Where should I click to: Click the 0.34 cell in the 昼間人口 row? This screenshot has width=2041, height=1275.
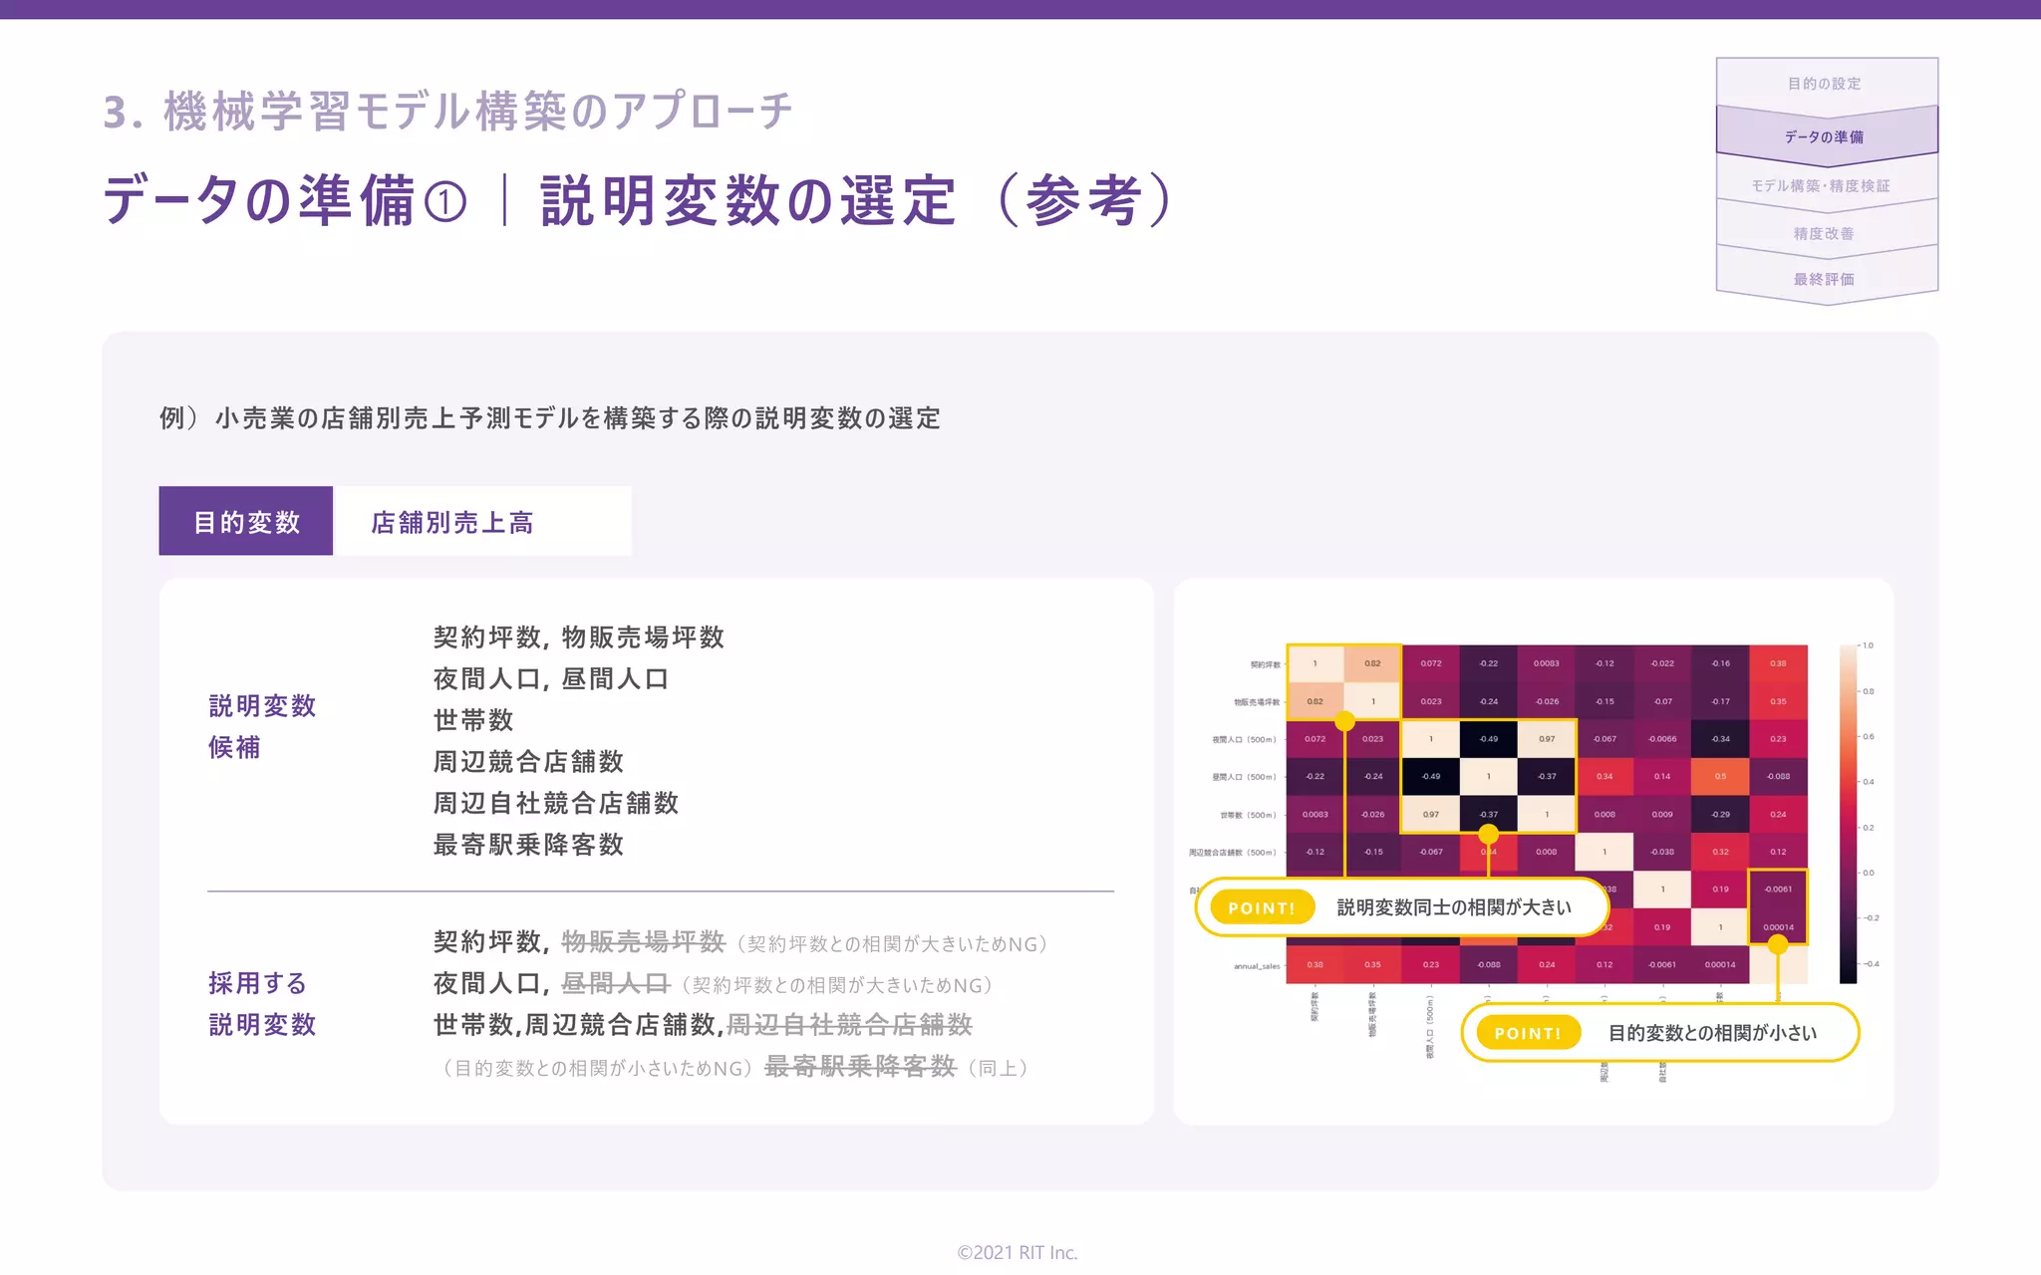1604,776
